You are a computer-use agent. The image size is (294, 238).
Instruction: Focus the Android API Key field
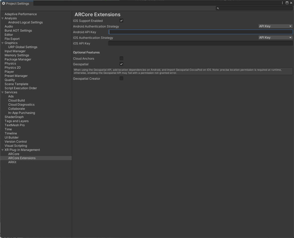coord(200,32)
